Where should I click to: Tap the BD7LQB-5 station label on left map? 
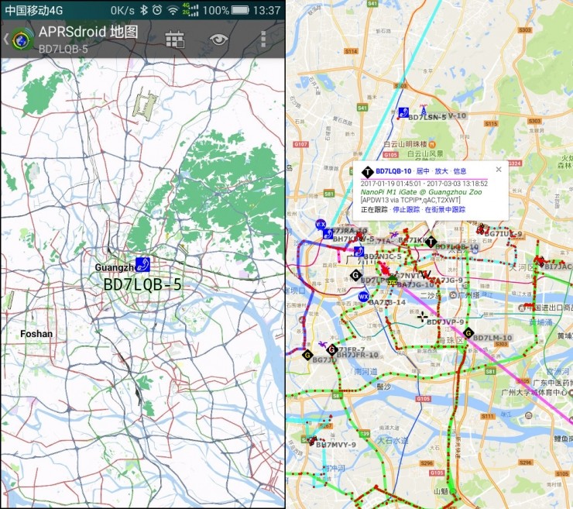click(x=142, y=284)
